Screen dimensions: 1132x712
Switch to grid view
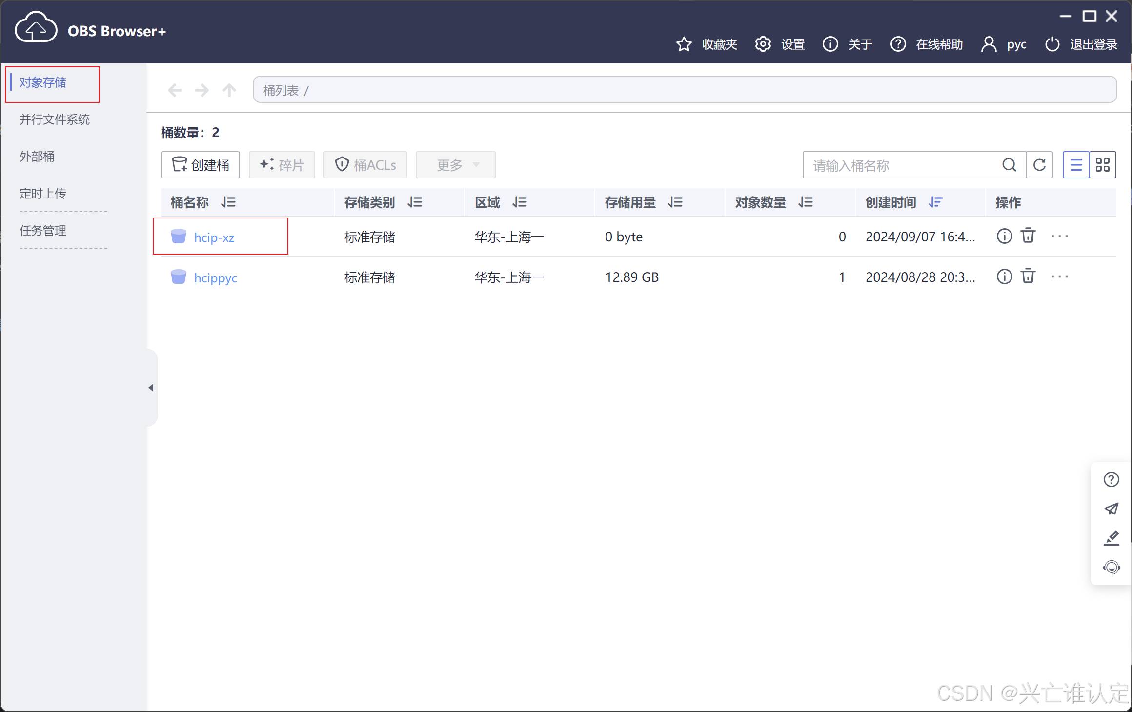[x=1103, y=165]
